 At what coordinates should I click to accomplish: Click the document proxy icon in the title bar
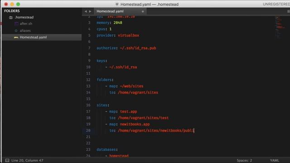point(117,4)
